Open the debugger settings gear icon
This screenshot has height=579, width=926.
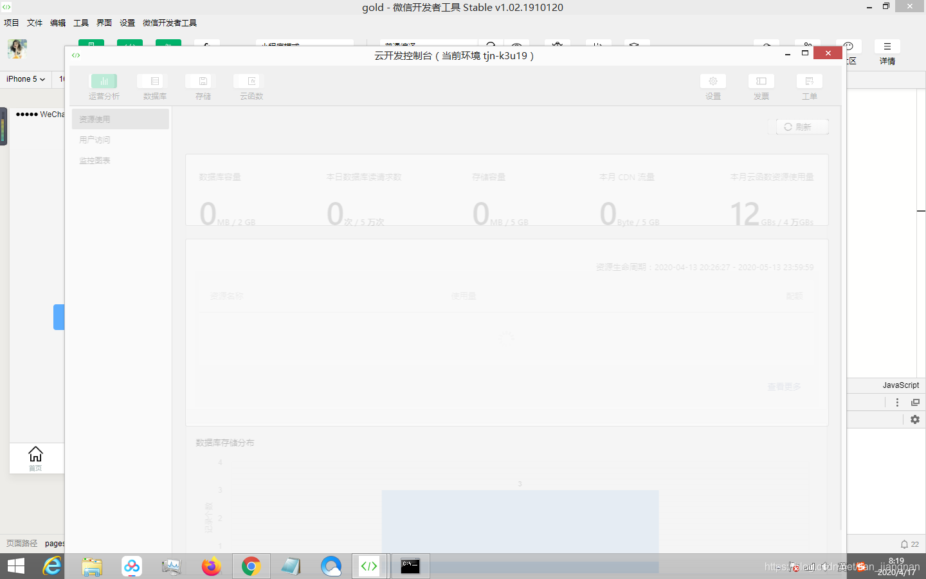click(x=915, y=419)
